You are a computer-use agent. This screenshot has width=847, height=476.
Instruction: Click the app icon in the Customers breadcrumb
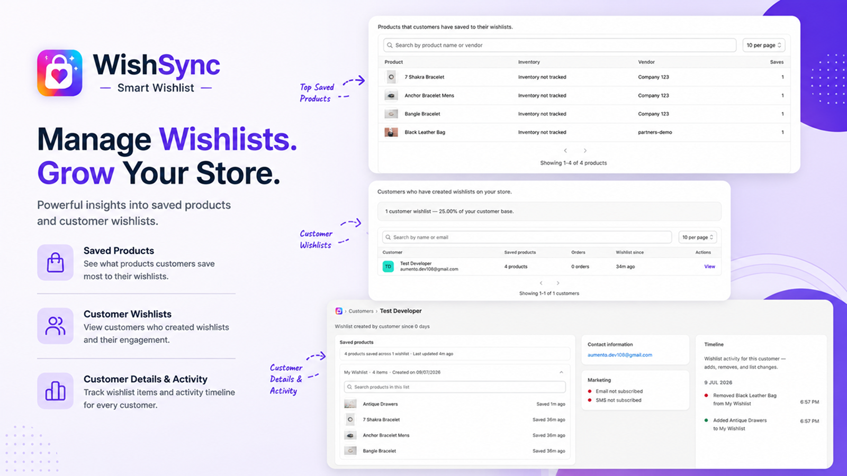[x=339, y=311]
